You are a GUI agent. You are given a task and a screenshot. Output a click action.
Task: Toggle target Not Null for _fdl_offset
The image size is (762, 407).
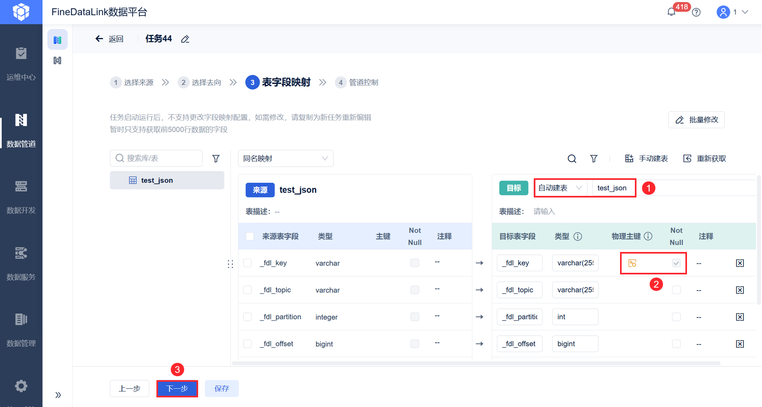676,344
